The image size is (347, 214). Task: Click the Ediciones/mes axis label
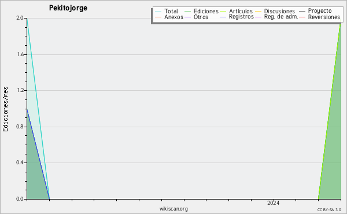coord(5,109)
